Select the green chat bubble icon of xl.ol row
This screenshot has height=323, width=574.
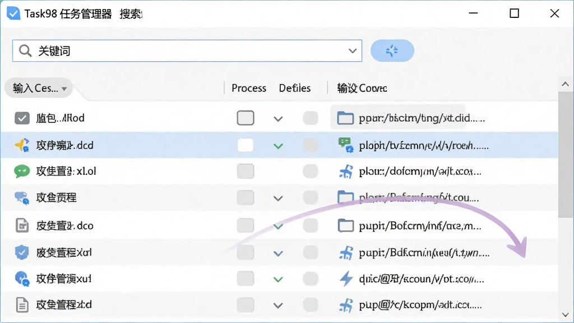[x=22, y=171]
